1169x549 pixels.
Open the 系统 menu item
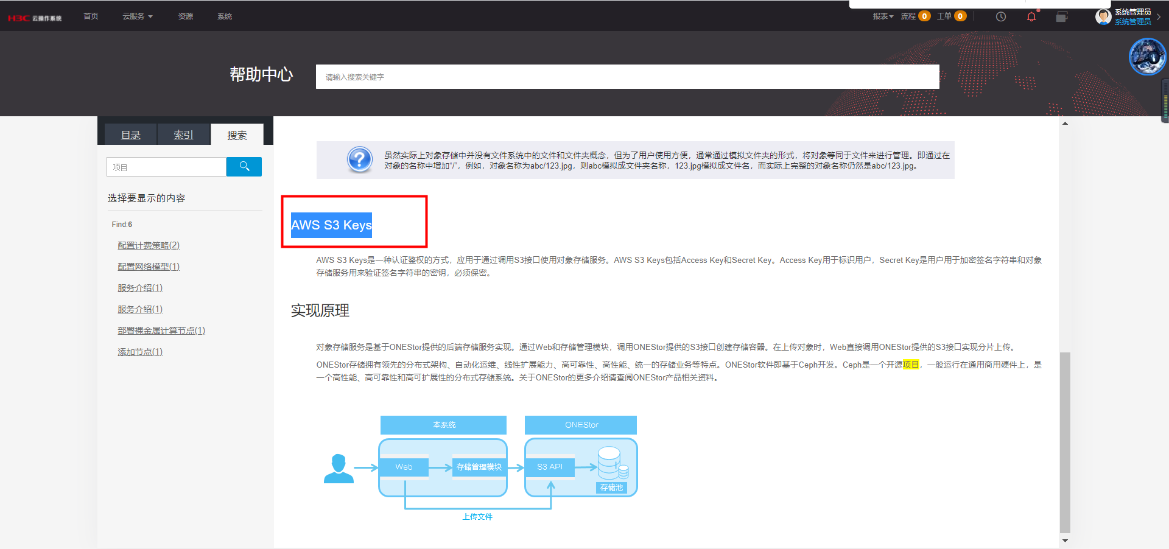tap(225, 16)
